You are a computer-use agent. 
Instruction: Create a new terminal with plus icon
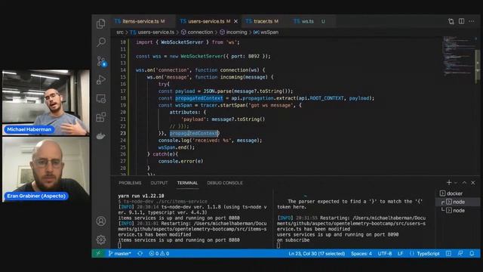point(449,183)
